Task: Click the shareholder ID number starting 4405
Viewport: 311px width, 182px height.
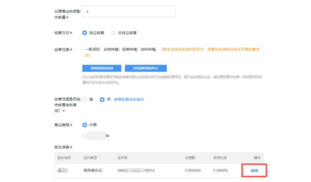Action: point(136,171)
